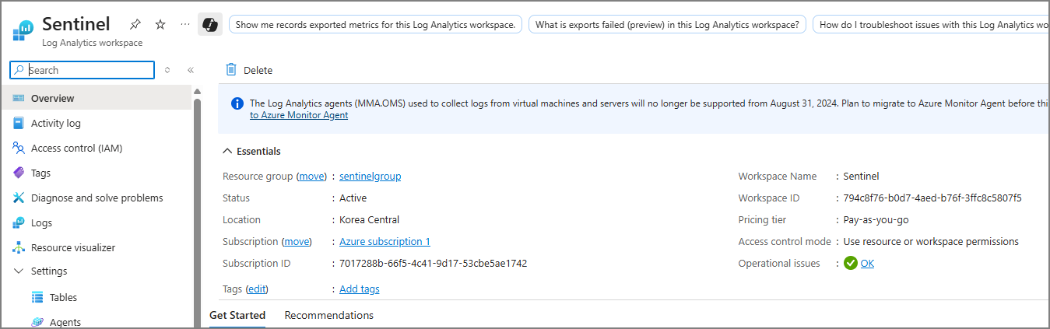Screen dimensions: 1050x329
Task: Click the Korea Central location value
Action: 369,219
